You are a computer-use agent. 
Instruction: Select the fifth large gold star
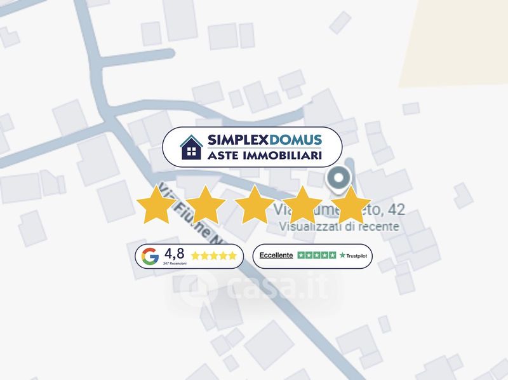tap(351, 205)
